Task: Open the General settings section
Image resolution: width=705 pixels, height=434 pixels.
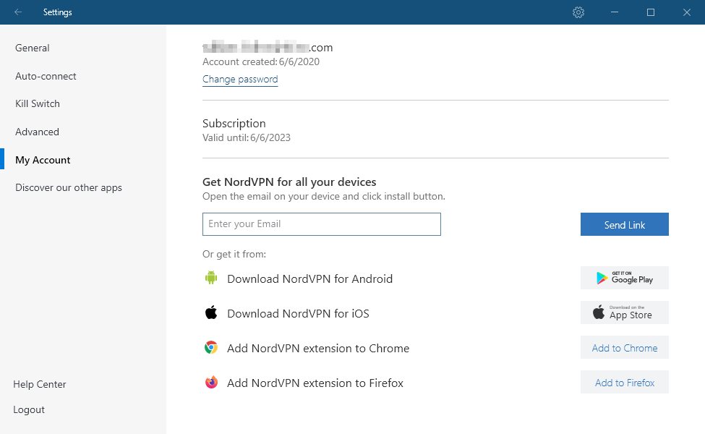Action: tap(33, 48)
